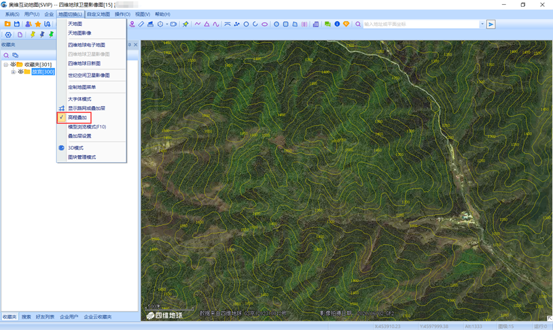Choose 3D模式 in the map switch menu

point(75,148)
